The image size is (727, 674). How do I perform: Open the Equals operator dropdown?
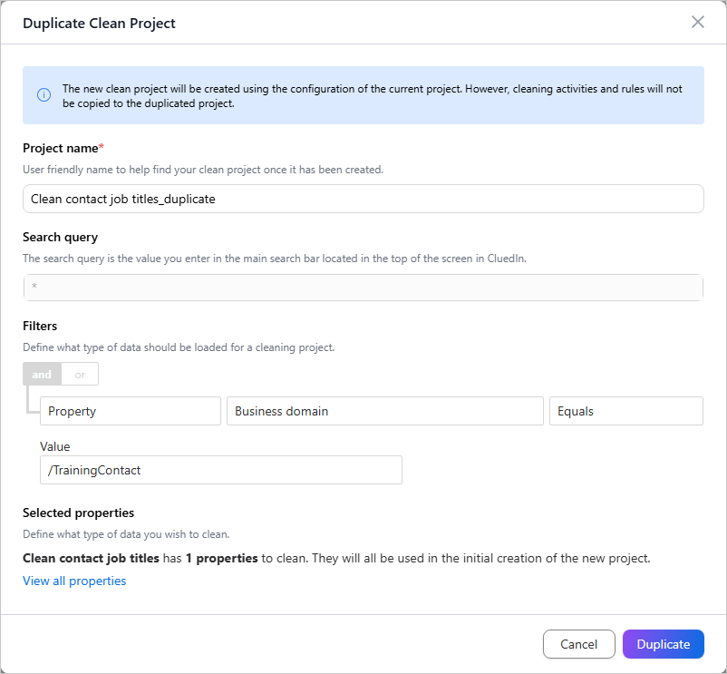point(625,411)
